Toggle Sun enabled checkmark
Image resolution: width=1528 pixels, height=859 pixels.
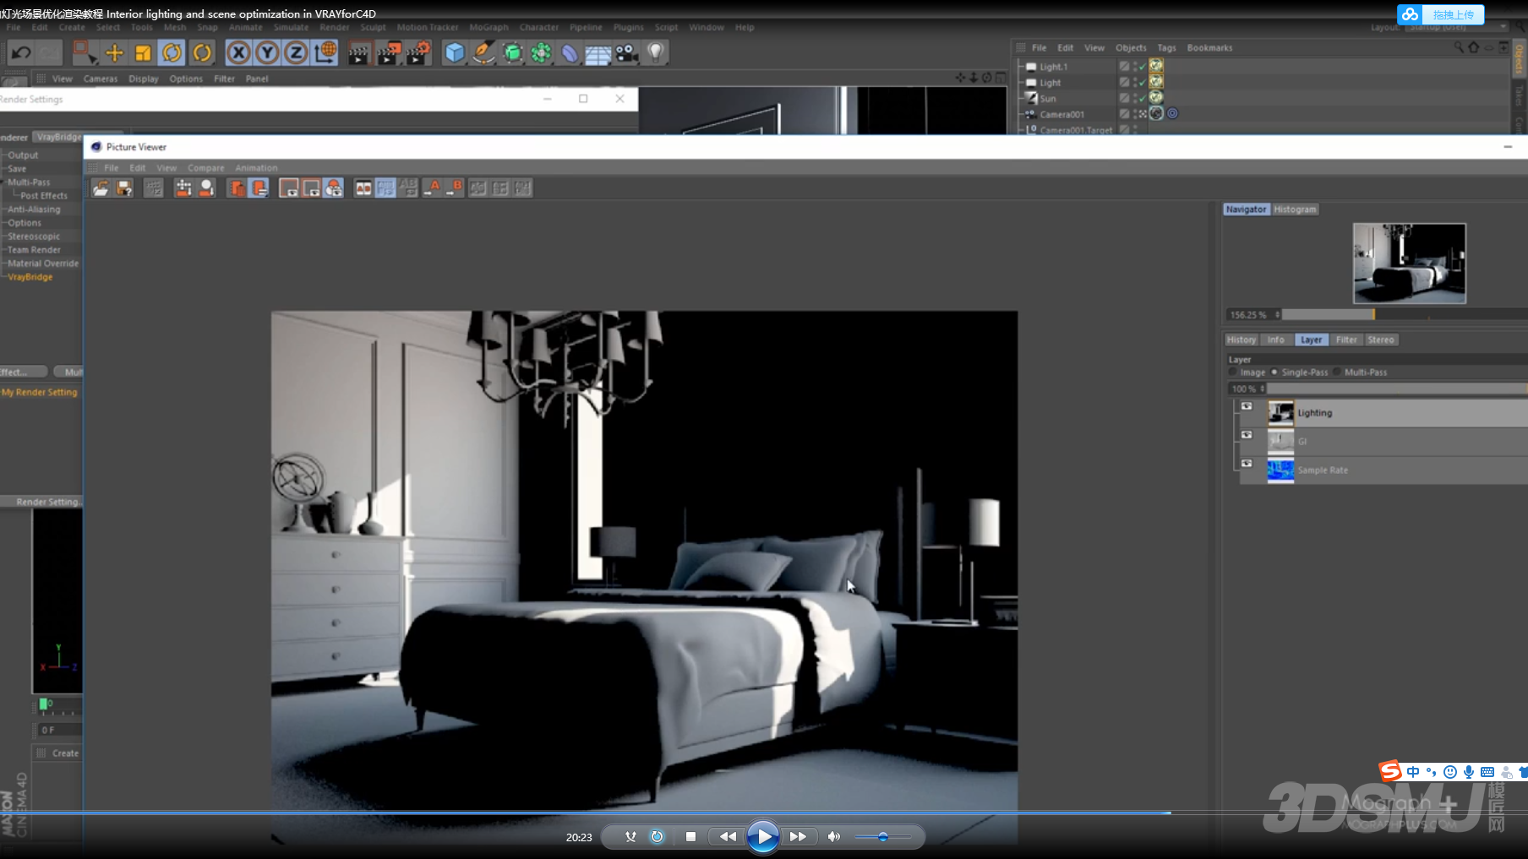coord(1141,99)
